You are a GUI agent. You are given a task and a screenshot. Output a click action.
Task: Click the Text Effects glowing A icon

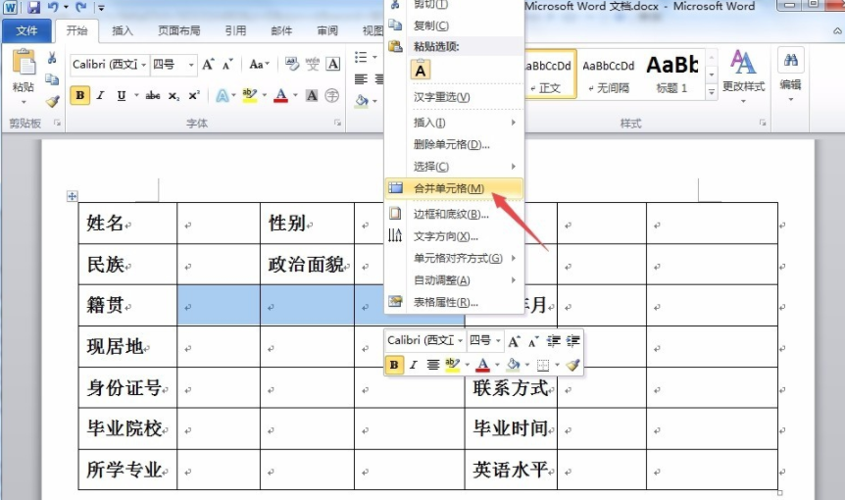[222, 96]
